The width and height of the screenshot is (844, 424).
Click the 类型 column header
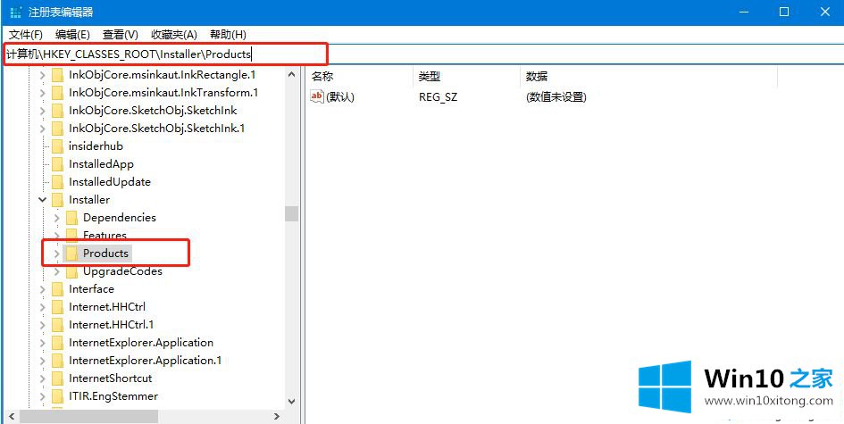point(430,77)
